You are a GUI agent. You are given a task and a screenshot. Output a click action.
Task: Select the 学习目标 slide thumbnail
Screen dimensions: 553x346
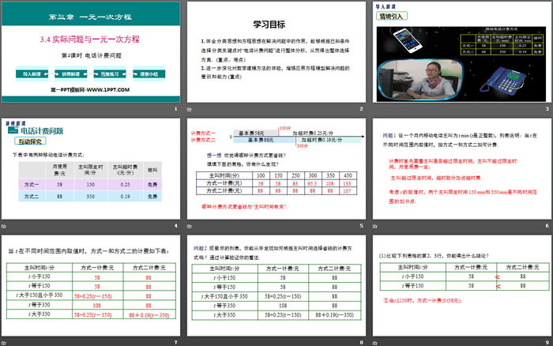pos(276,51)
